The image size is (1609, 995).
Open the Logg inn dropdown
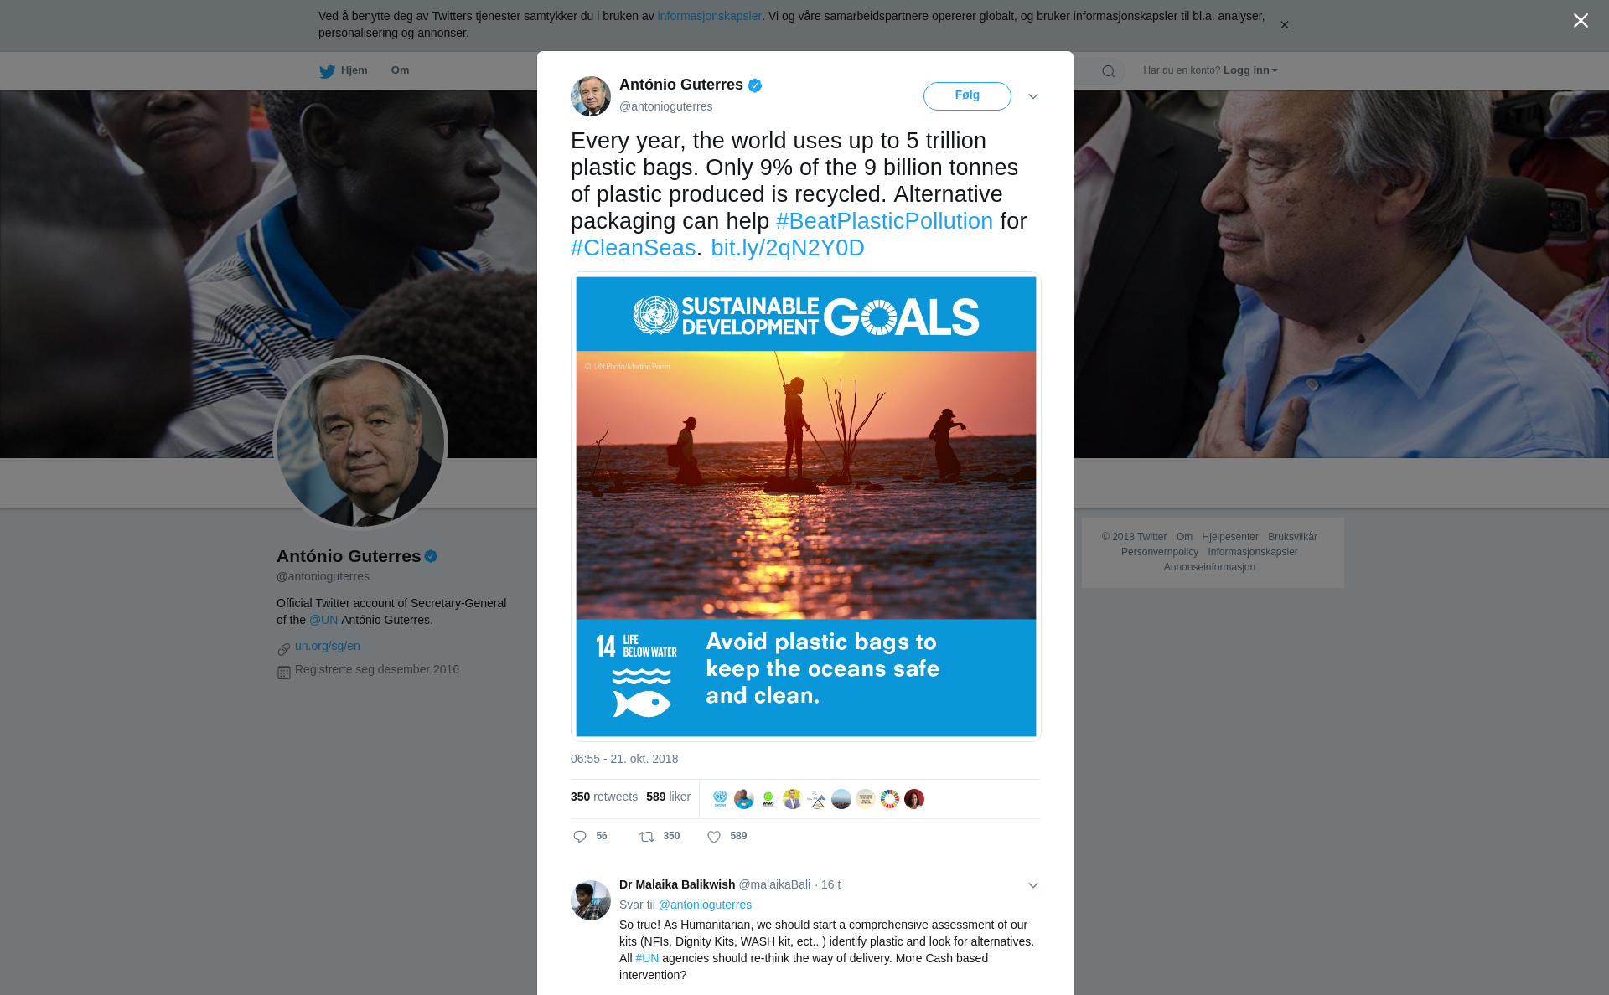tap(1250, 70)
